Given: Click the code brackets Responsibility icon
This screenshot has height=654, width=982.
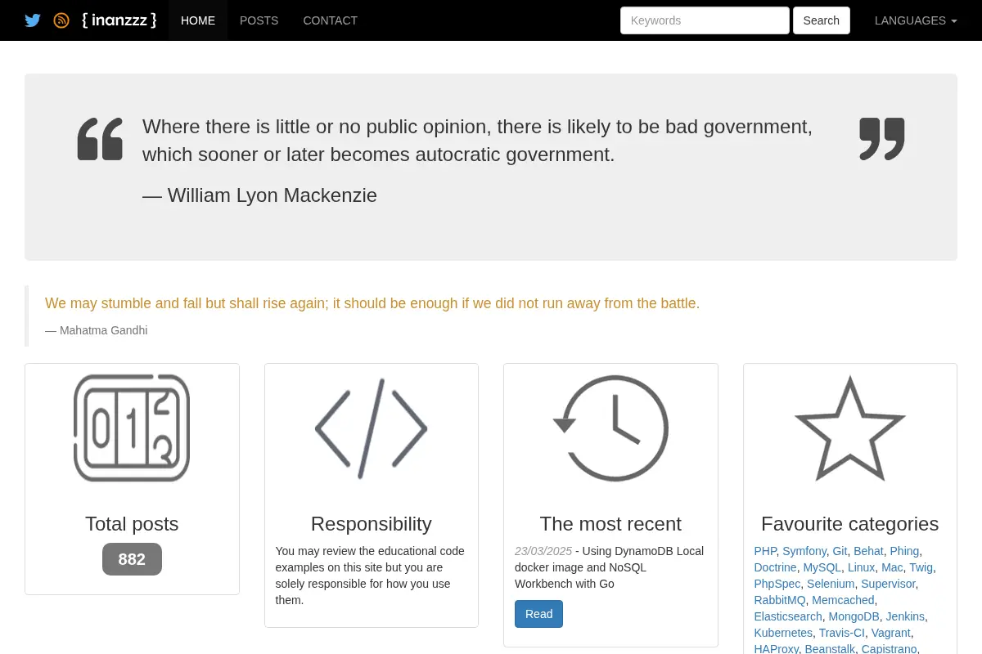Looking at the screenshot, I should [371, 428].
